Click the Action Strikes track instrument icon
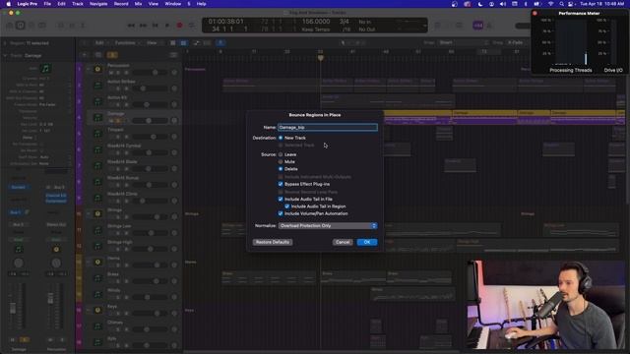630x354 pixels. pos(97,86)
